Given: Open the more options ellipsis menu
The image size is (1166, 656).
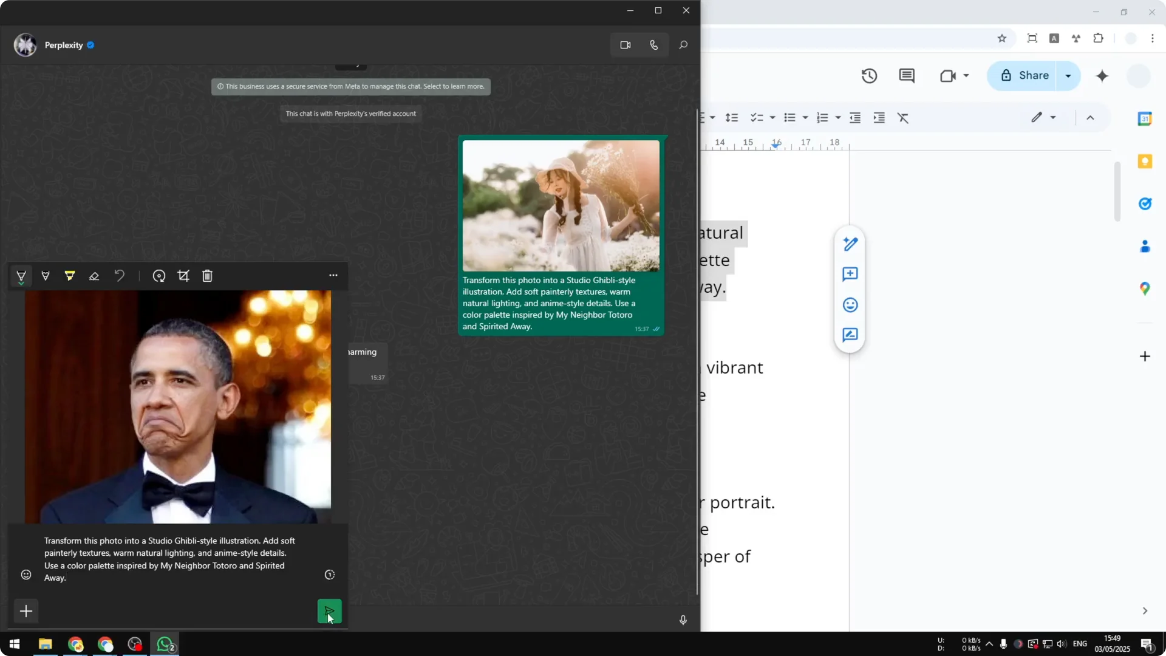Looking at the screenshot, I should point(333,275).
